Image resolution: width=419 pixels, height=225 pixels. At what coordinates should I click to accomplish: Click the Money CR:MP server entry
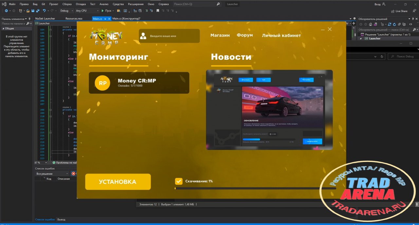[x=139, y=83]
